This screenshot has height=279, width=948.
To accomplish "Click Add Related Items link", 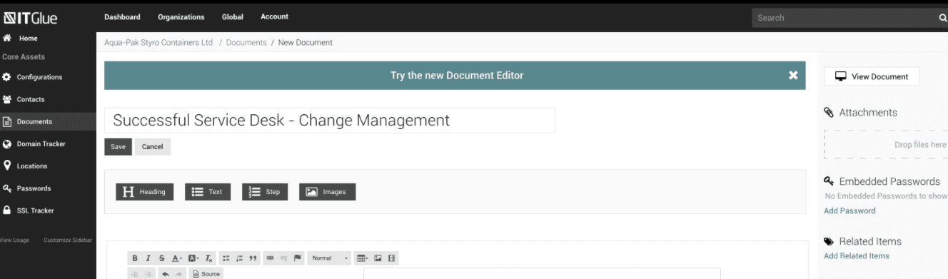I will pyautogui.click(x=857, y=255).
